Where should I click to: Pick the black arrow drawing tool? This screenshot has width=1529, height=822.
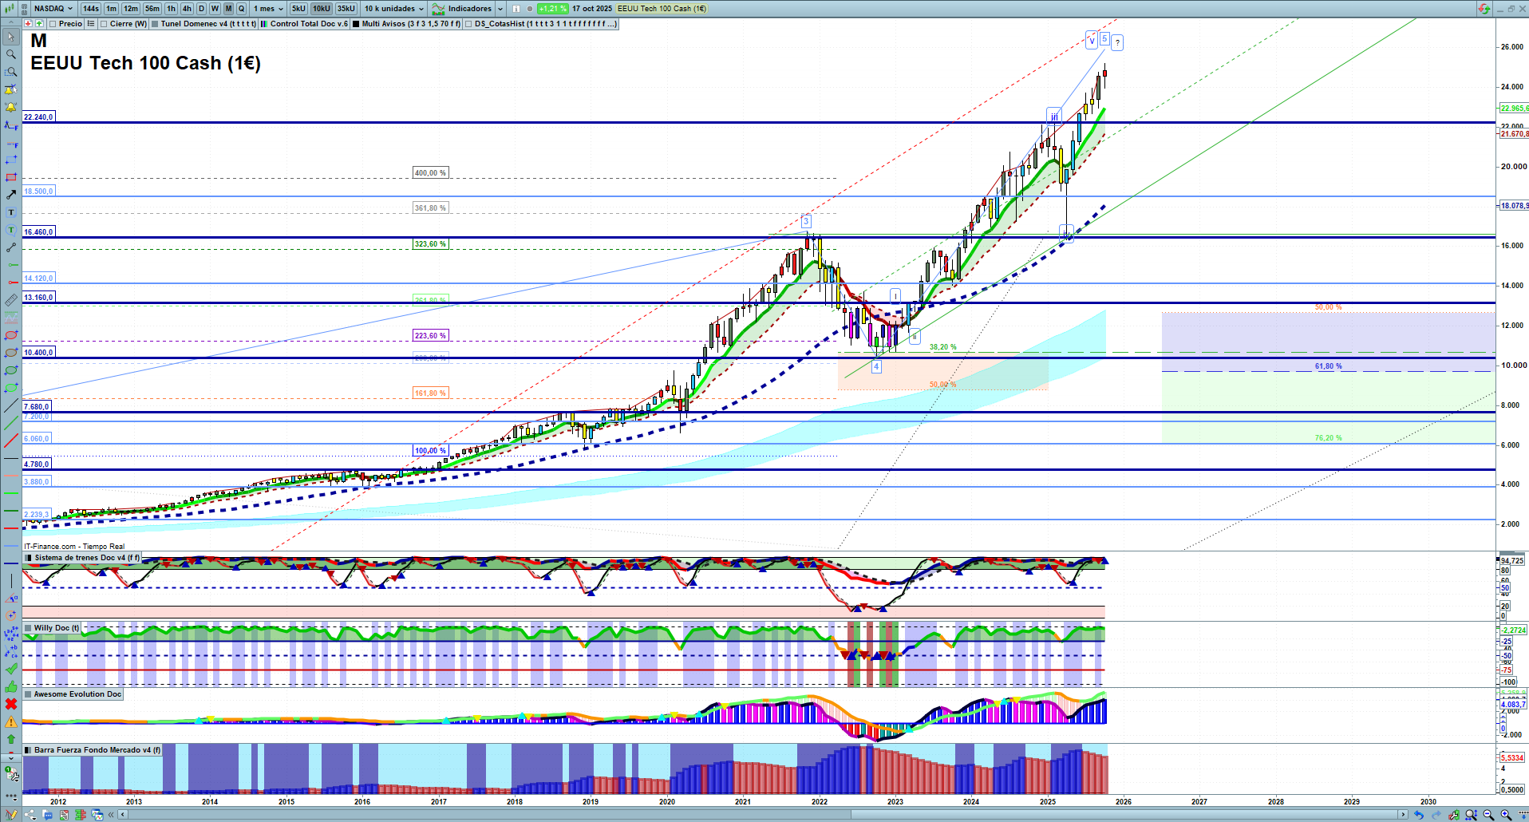tap(10, 195)
